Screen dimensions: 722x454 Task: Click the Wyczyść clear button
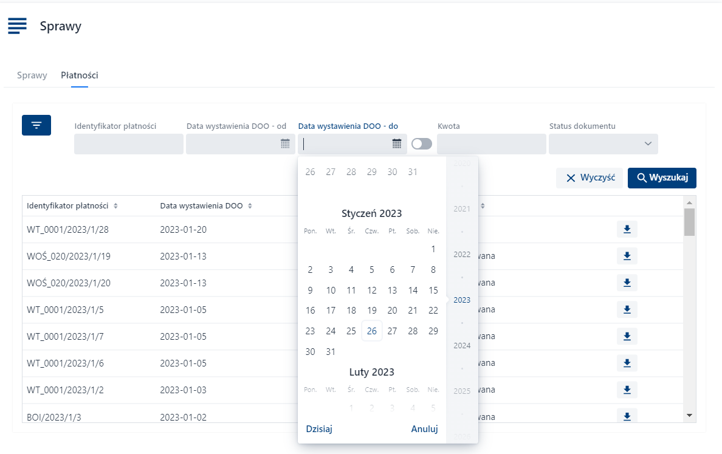pyautogui.click(x=590, y=178)
